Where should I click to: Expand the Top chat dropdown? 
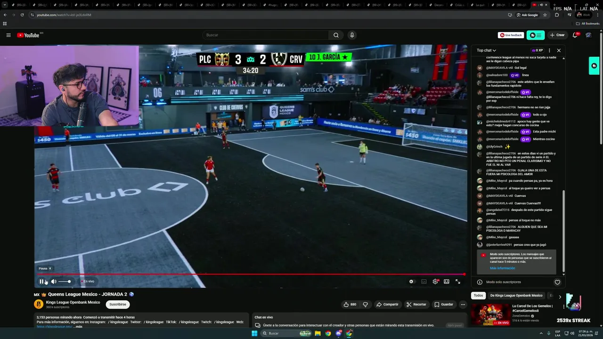(x=486, y=50)
